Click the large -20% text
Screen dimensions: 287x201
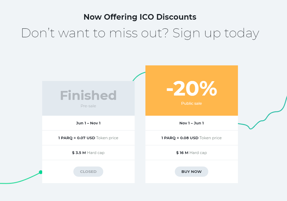[192, 89]
